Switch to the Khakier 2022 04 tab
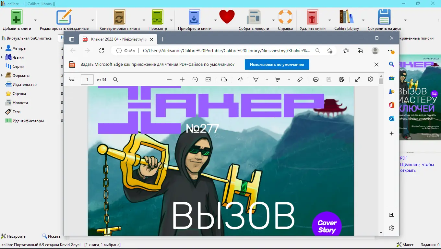Screen dimensions: 441x249 coord(118,39)
